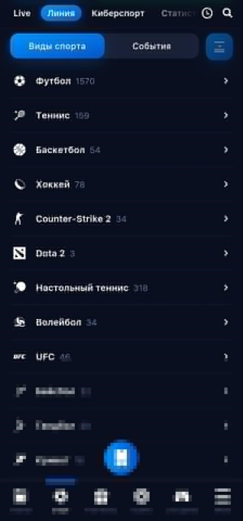Viewport: 243px width, 521px height.
Task: Select the Линия tab pill
Action: tap(61, 13)
